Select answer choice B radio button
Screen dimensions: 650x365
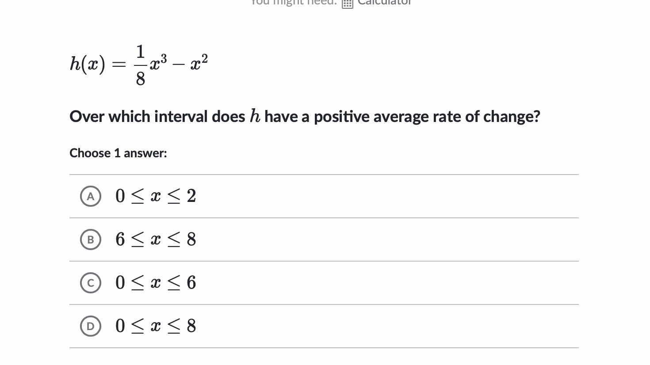(91, 240)
